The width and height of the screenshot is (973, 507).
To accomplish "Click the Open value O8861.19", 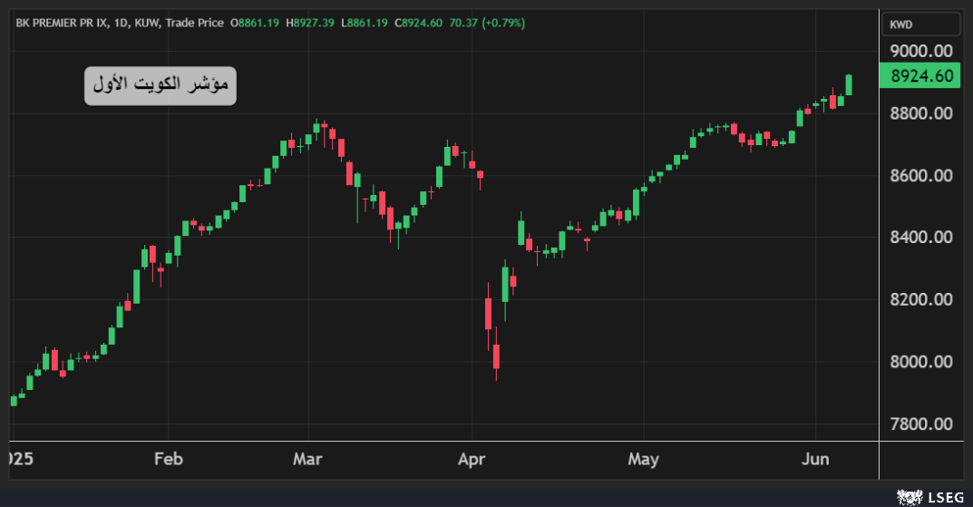I will tap(255, 23).
